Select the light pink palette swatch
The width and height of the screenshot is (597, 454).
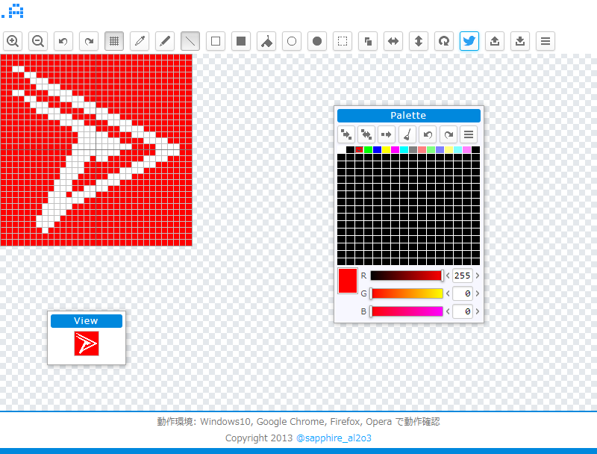(467, 149)
